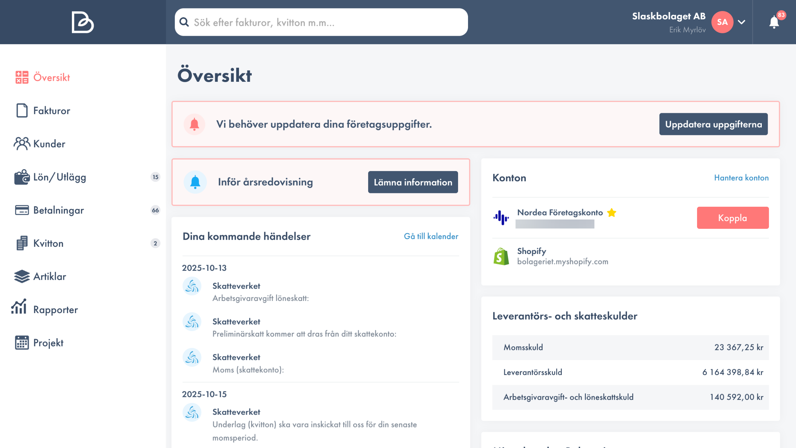Click the Uppdatera uppgifterna button

713,124
